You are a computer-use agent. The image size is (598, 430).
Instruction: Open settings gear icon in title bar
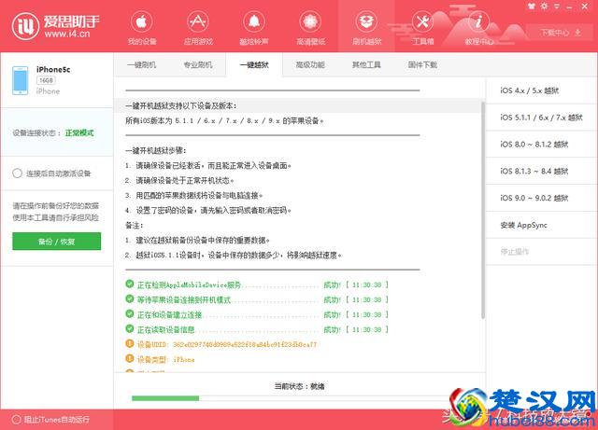pos(544,7)
